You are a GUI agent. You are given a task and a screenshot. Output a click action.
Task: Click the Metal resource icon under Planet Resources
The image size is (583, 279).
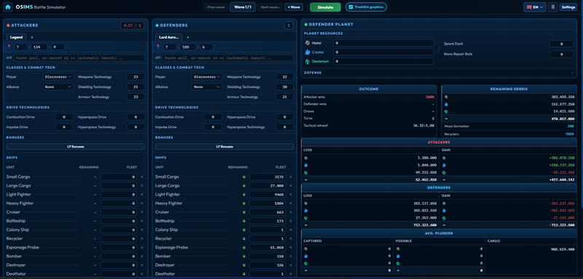pyautogui.click(x=307, y=43)
